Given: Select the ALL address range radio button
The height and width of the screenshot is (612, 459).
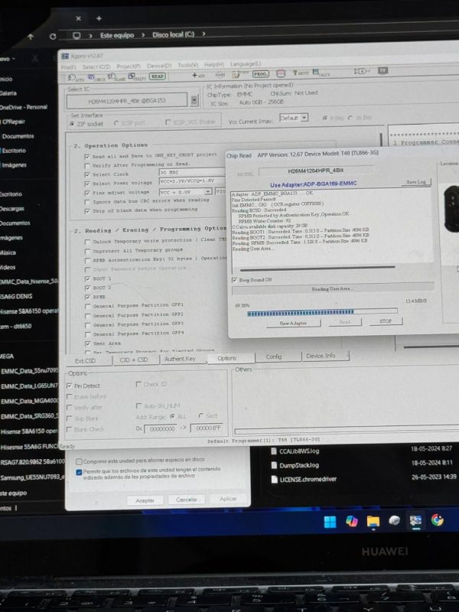Looking at the screenshot, I should click(172, 416).
